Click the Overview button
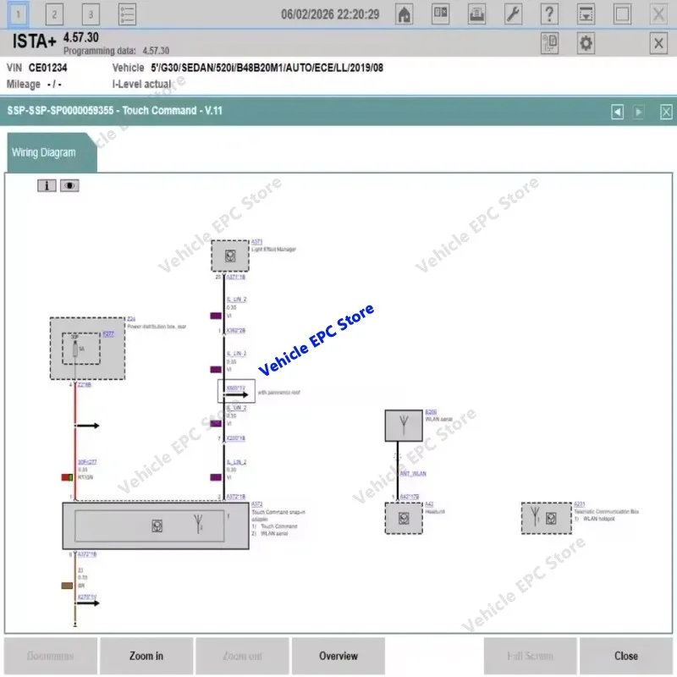 pos(338,656)
